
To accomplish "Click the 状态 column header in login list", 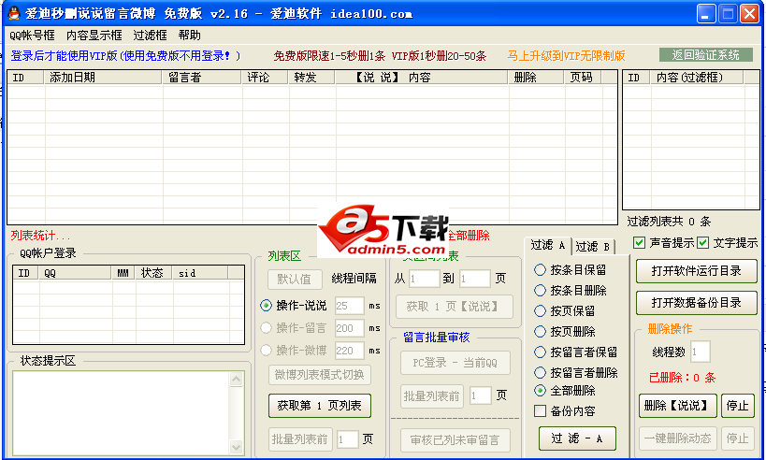I will [154, 273].
